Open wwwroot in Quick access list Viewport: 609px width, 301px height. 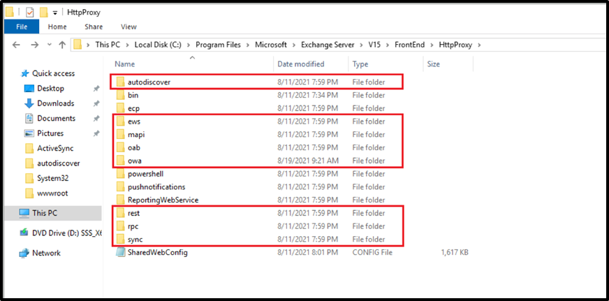click(53, 193)
